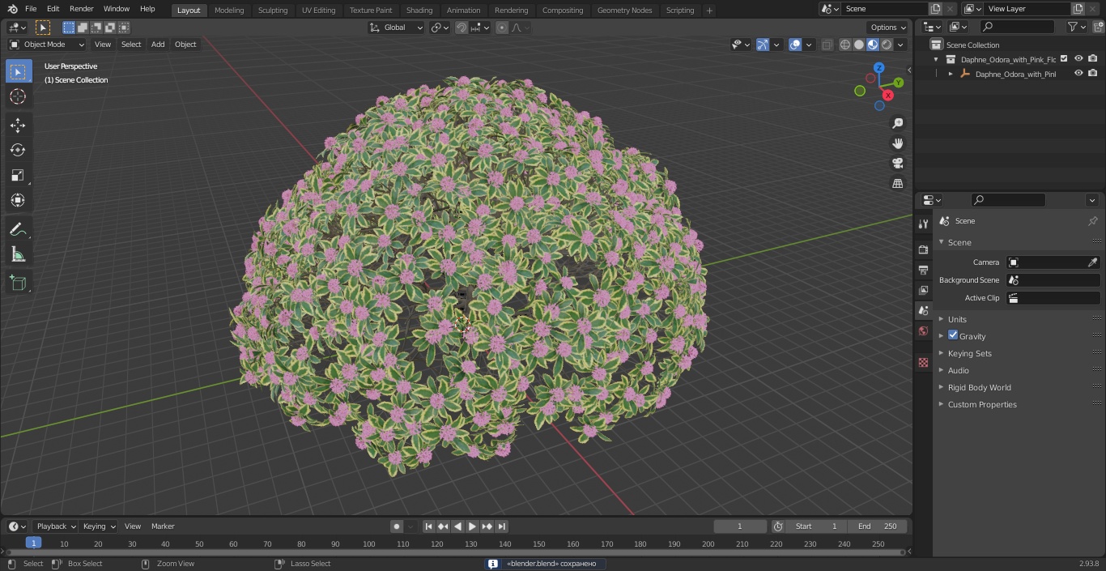Screen dimensions: 1106x571
Task: Select the Add Cube tool
Action: tap(18, 283)
